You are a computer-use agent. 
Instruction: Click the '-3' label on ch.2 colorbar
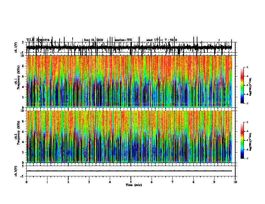(x=247, y=122)
